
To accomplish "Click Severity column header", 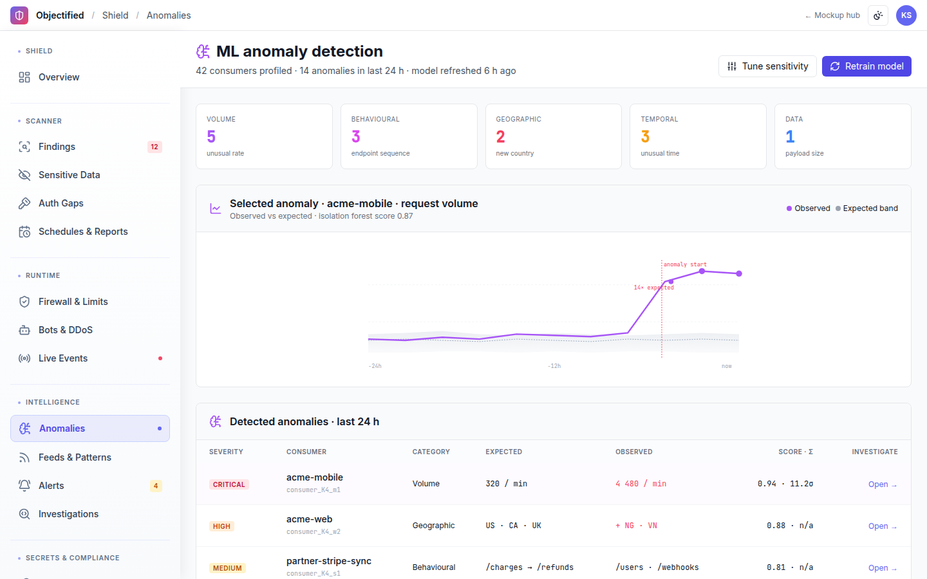I will tap(226, 452).
